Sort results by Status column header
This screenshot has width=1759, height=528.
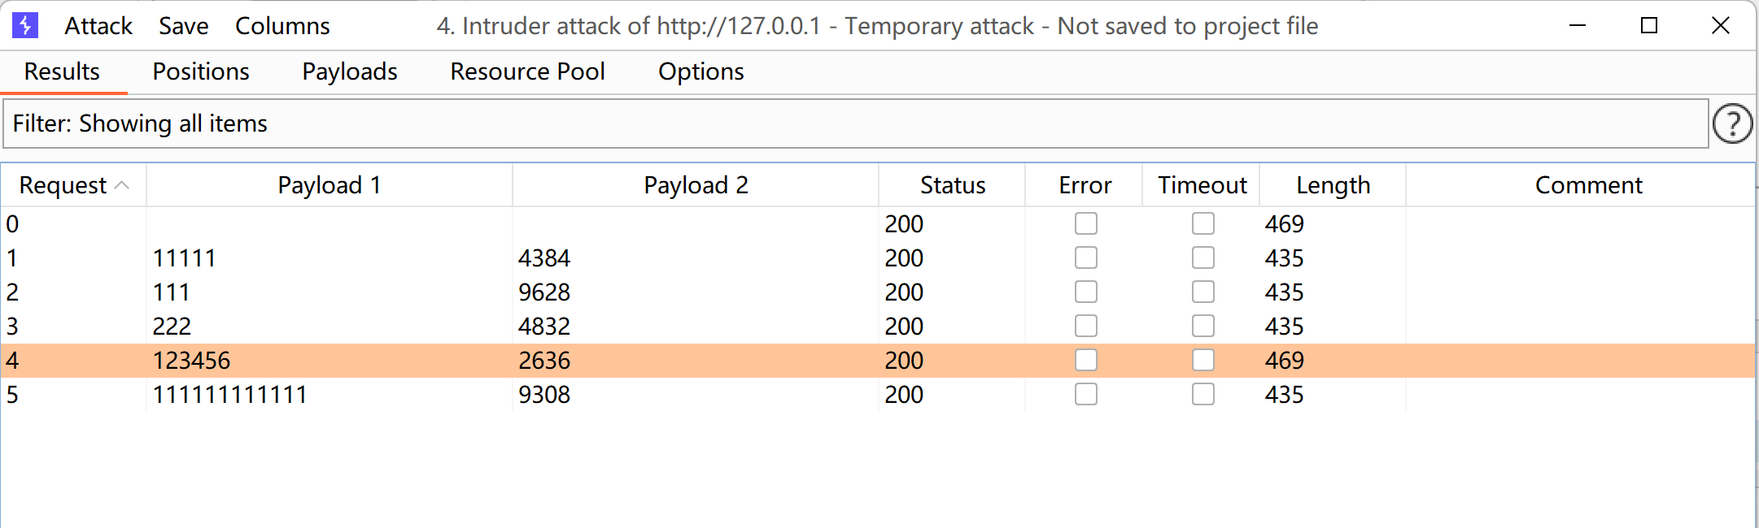click(x=952, y=185)
